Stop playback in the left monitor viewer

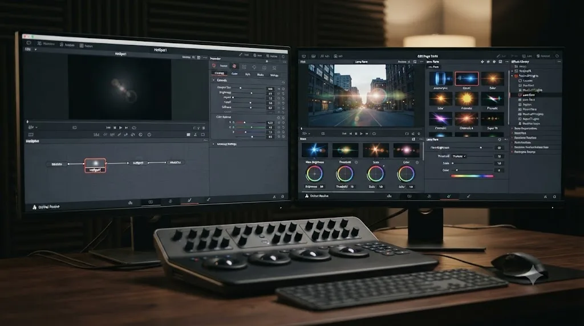(x=115, y=128)
